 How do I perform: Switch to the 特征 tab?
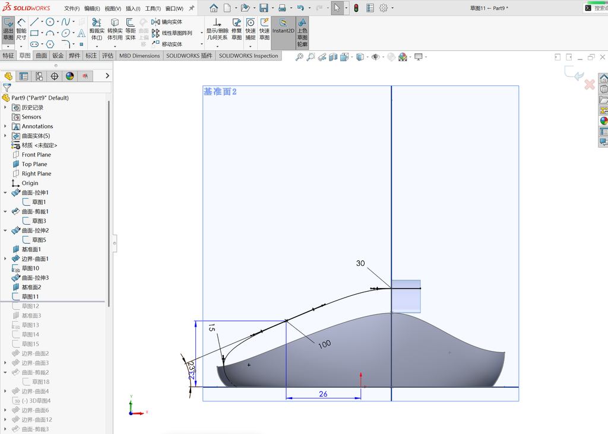tap(8, 55)
